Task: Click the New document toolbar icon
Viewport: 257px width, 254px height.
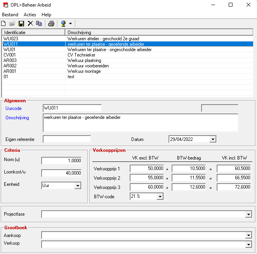Action: [3, 24]
